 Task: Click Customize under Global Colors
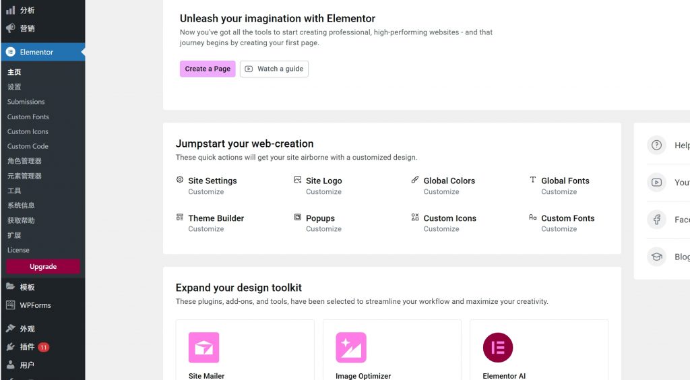coord(441,192)
